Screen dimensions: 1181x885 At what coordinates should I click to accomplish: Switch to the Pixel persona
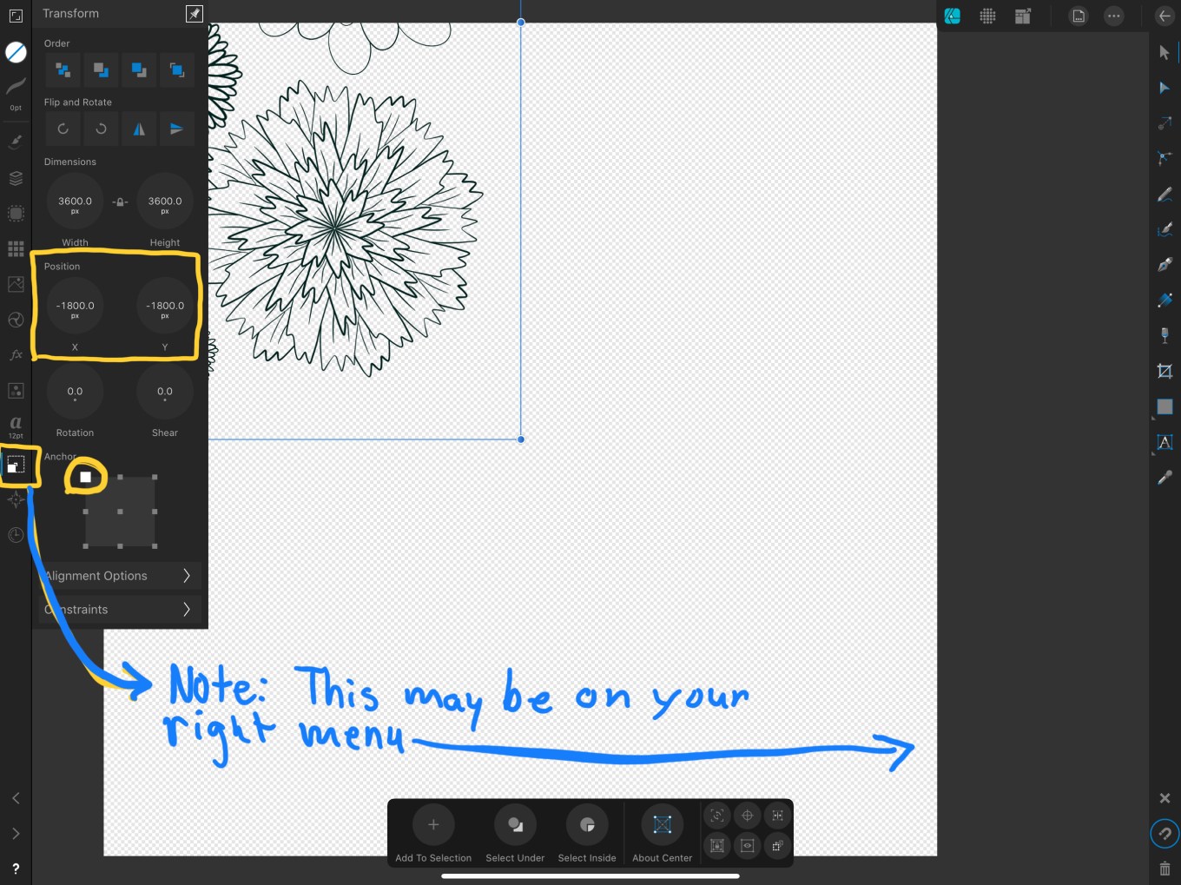pyautogui.click(x=987, y=16)
